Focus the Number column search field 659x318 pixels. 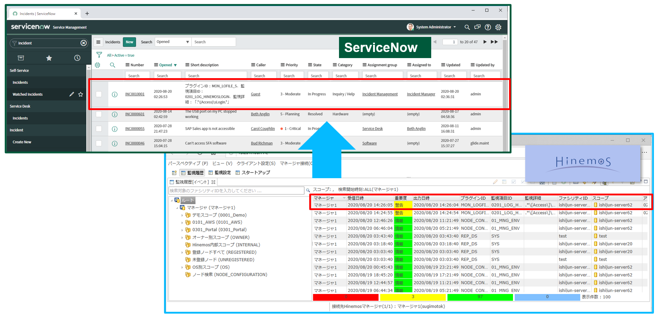(x=137, y=76)
